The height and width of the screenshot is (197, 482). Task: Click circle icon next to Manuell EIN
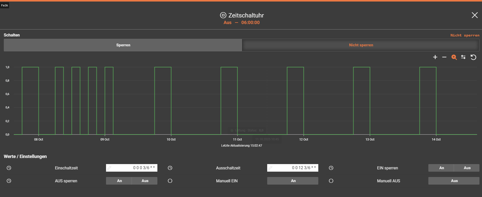[170, 181]
